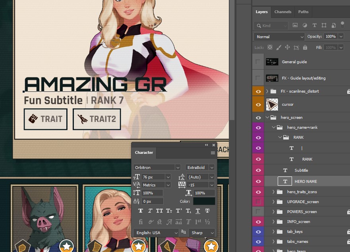350x252 pixels.
Task: Lock position move icon
Action: 287,47
